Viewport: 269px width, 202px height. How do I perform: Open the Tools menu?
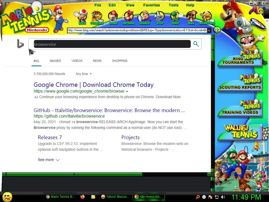coord(174,5)
